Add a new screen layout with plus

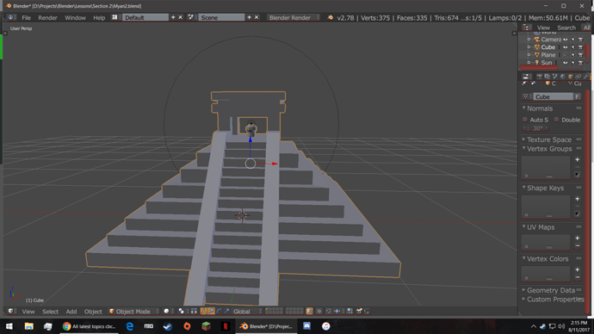click(x=173, y=17)
